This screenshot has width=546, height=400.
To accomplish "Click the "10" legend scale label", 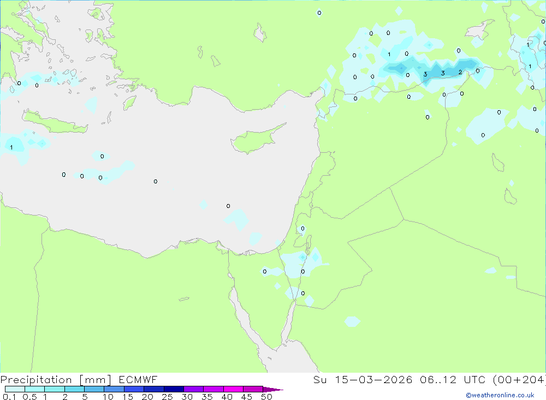I will (x=108, y=397).
